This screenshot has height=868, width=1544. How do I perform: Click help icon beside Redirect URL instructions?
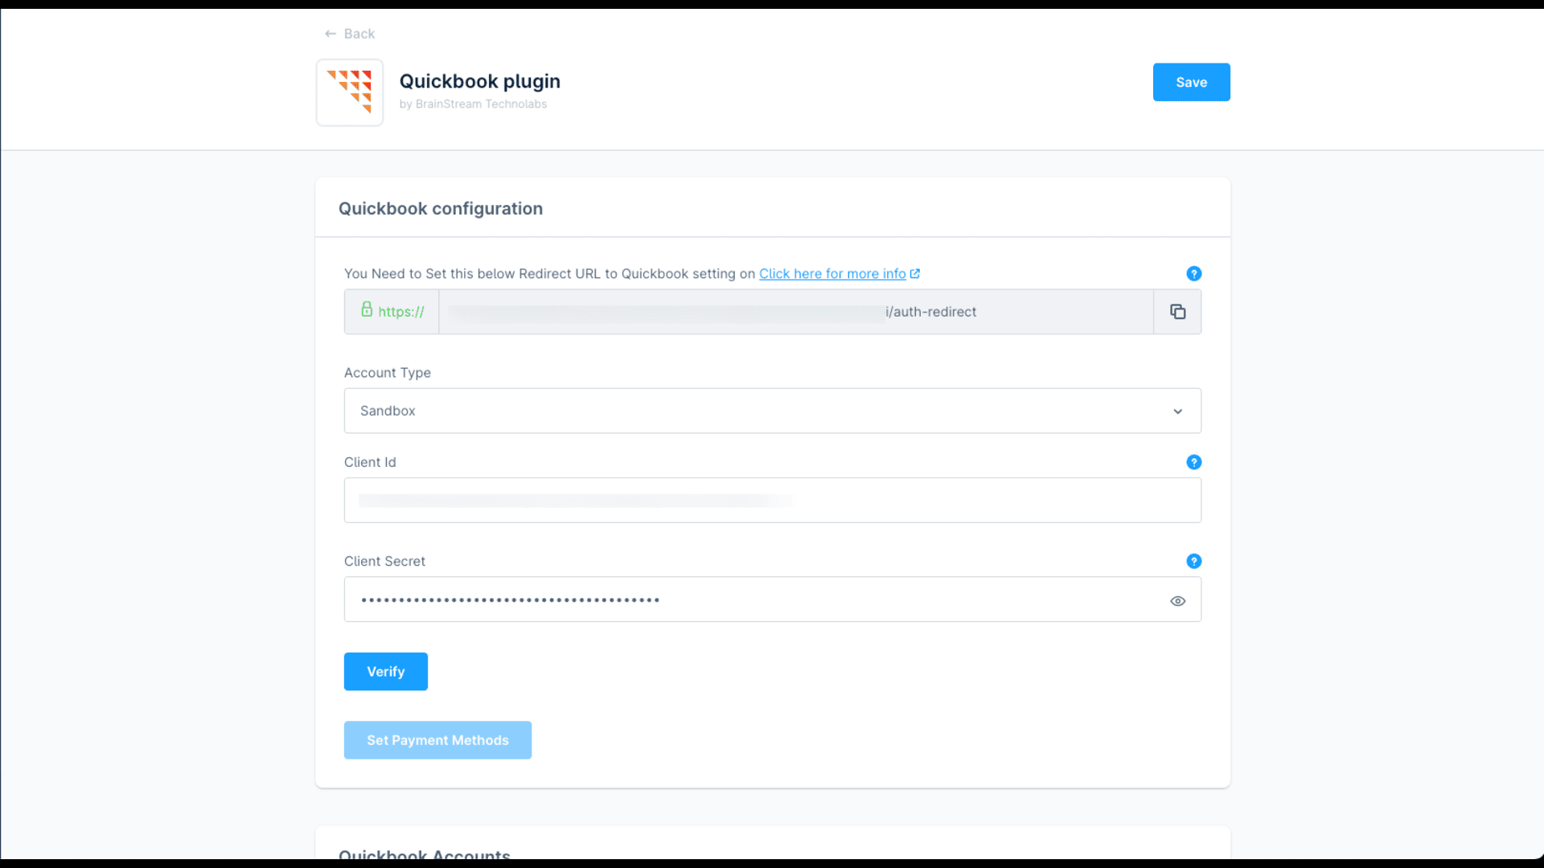[1193, 274]
